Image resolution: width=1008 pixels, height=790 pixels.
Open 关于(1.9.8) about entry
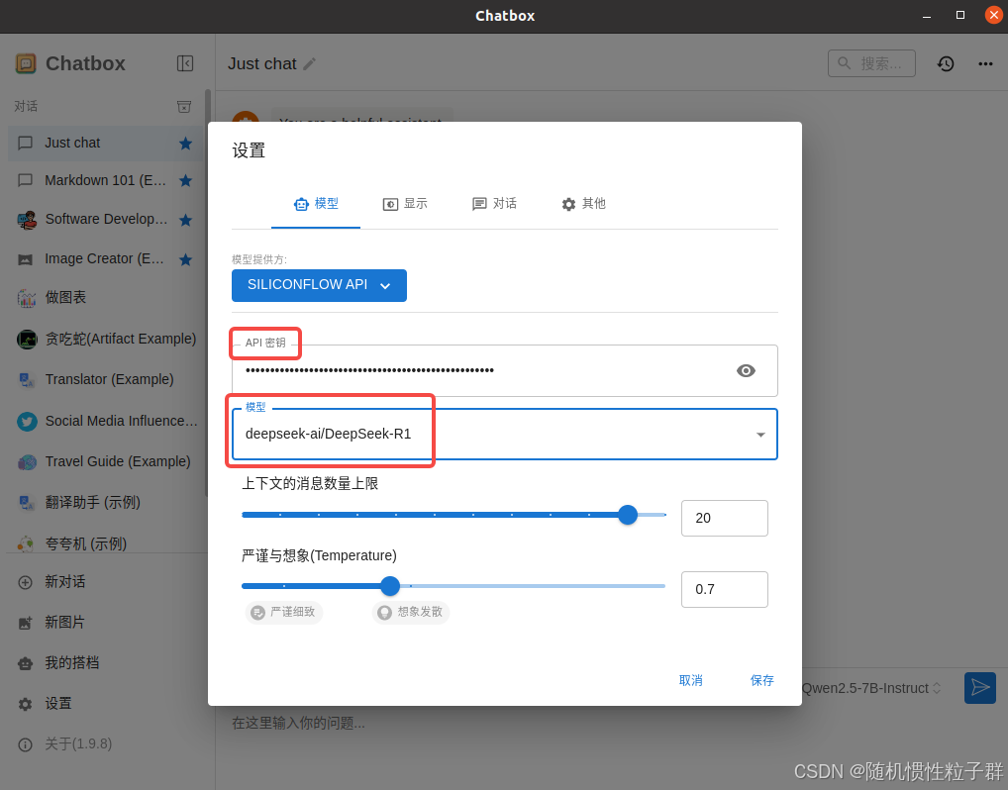point(106,744)
